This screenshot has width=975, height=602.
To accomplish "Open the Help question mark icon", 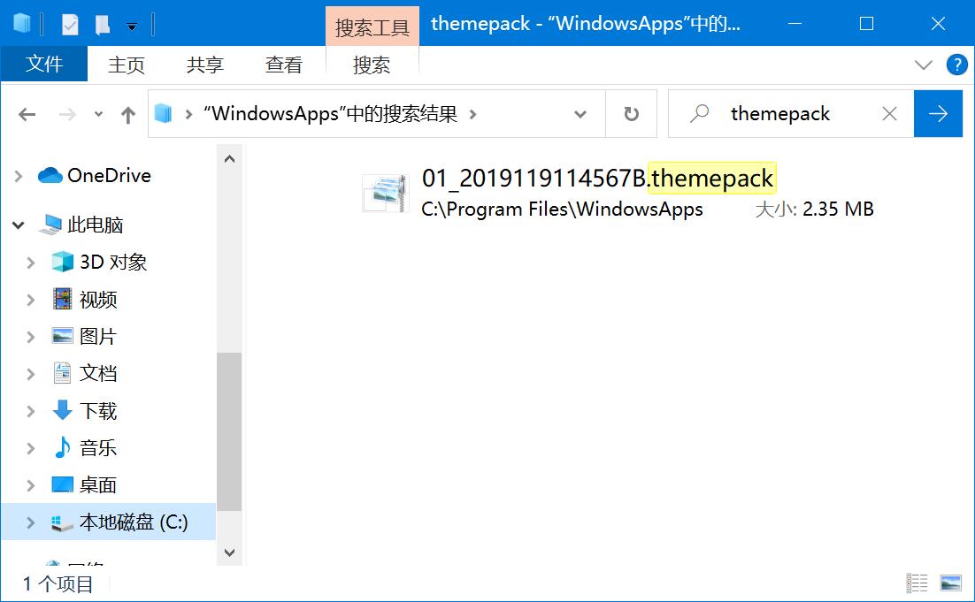I will [x=956, y=65].
